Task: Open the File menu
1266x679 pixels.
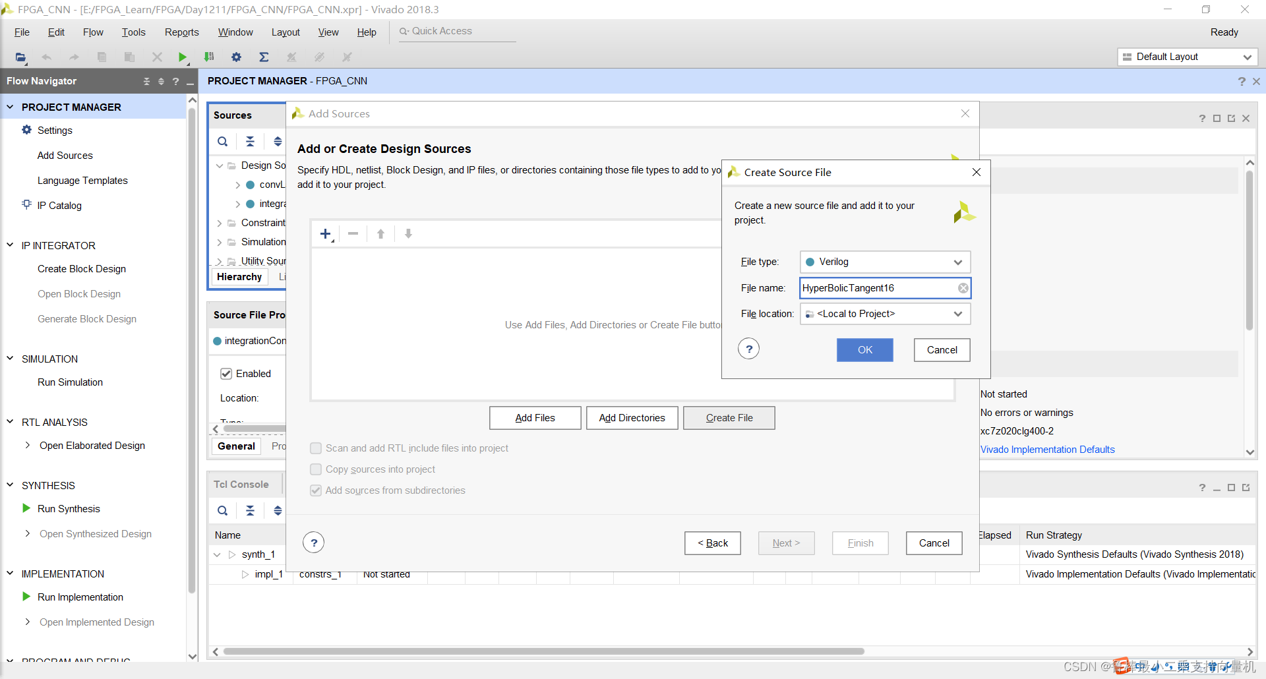Action: pyautogui.click(x=22, y=32)
